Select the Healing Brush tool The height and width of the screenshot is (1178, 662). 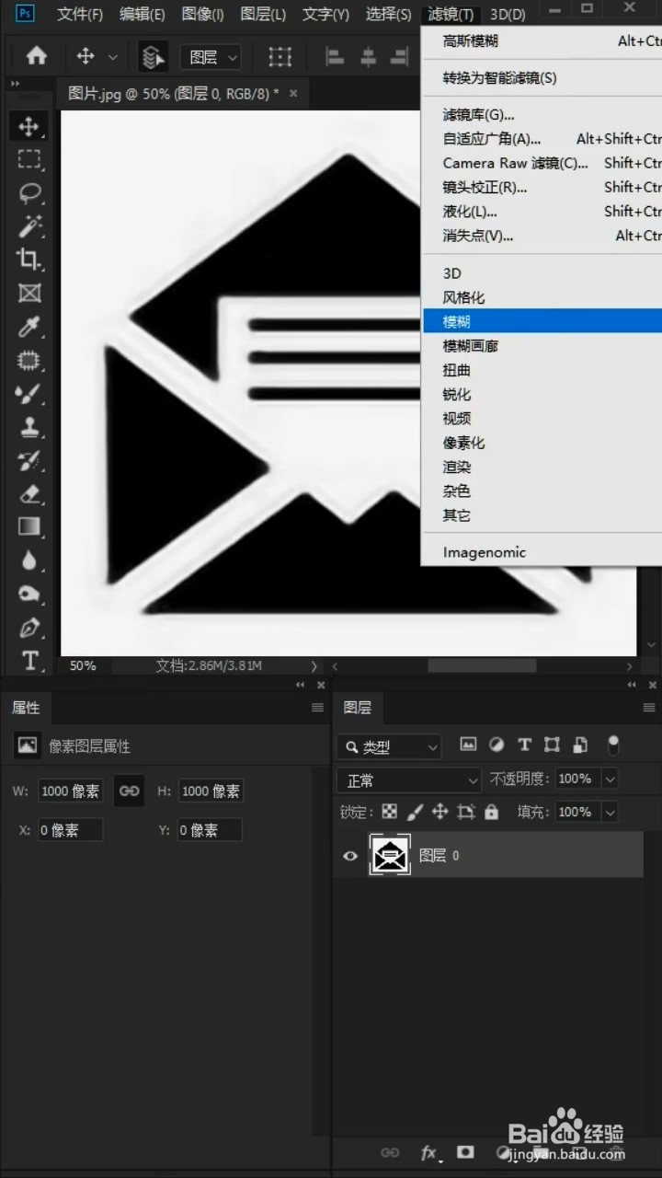point(29,361)
